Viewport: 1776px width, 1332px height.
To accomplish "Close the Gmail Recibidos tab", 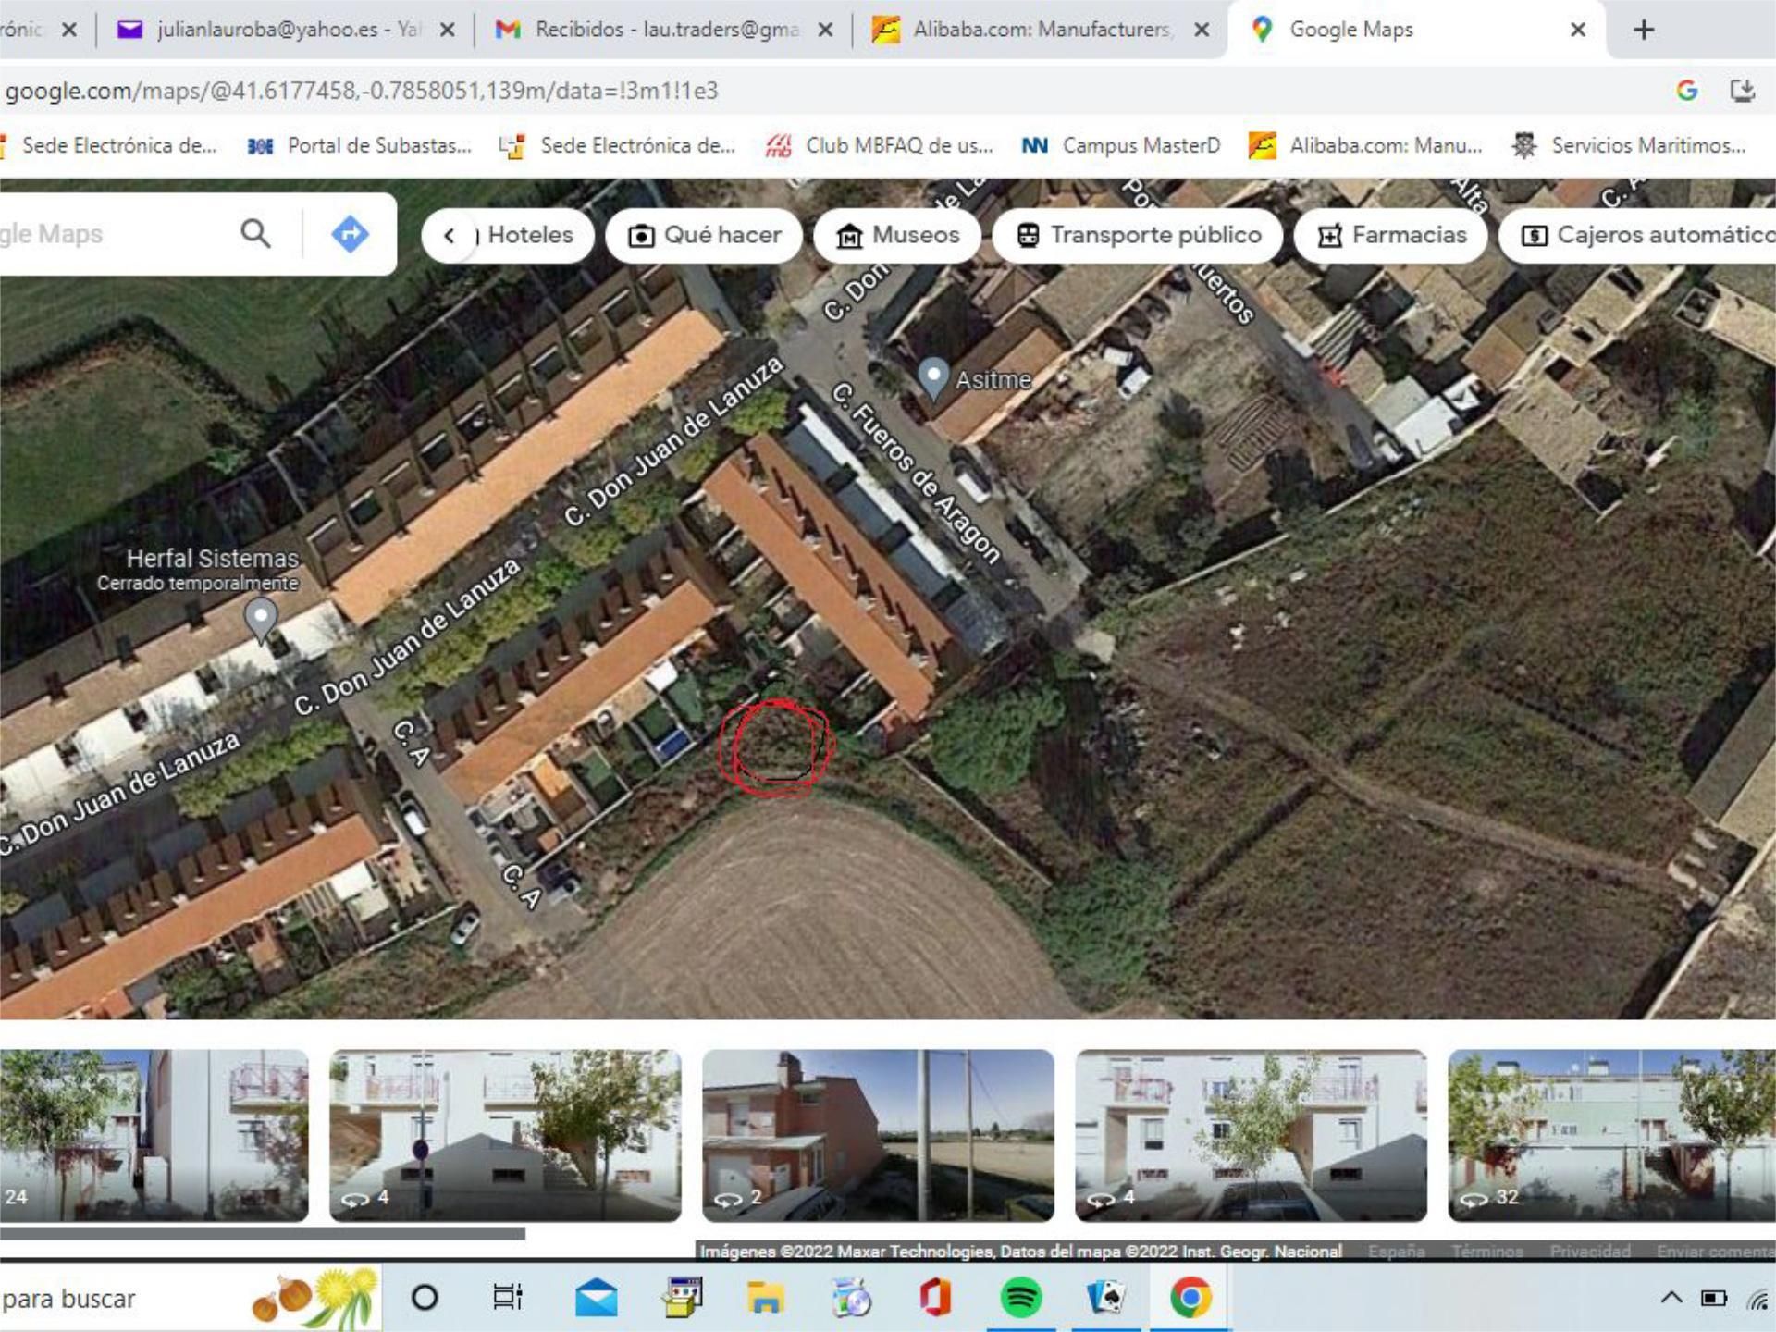I will pos(825,30).
